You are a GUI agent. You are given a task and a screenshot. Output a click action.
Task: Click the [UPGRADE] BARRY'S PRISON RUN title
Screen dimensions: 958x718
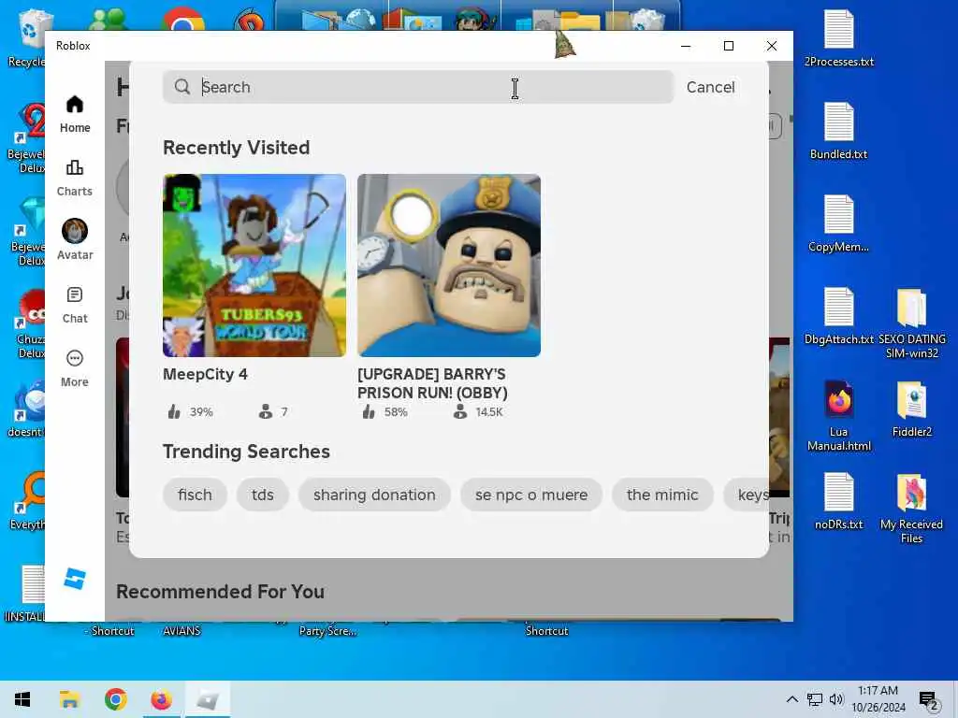click(432, 383)
